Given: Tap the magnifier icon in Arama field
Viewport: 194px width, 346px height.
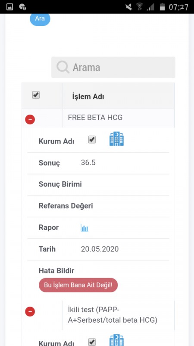Looking at the screenshot, I should pos(63,67).
